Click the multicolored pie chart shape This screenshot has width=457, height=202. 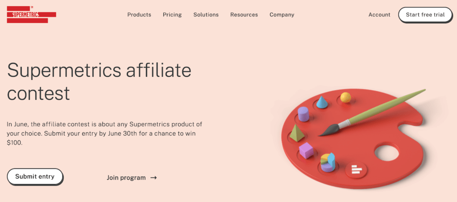pyautogui.click(x=328, y=162)
